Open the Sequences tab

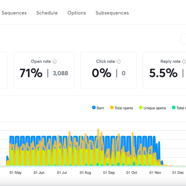tap(14, 13)
